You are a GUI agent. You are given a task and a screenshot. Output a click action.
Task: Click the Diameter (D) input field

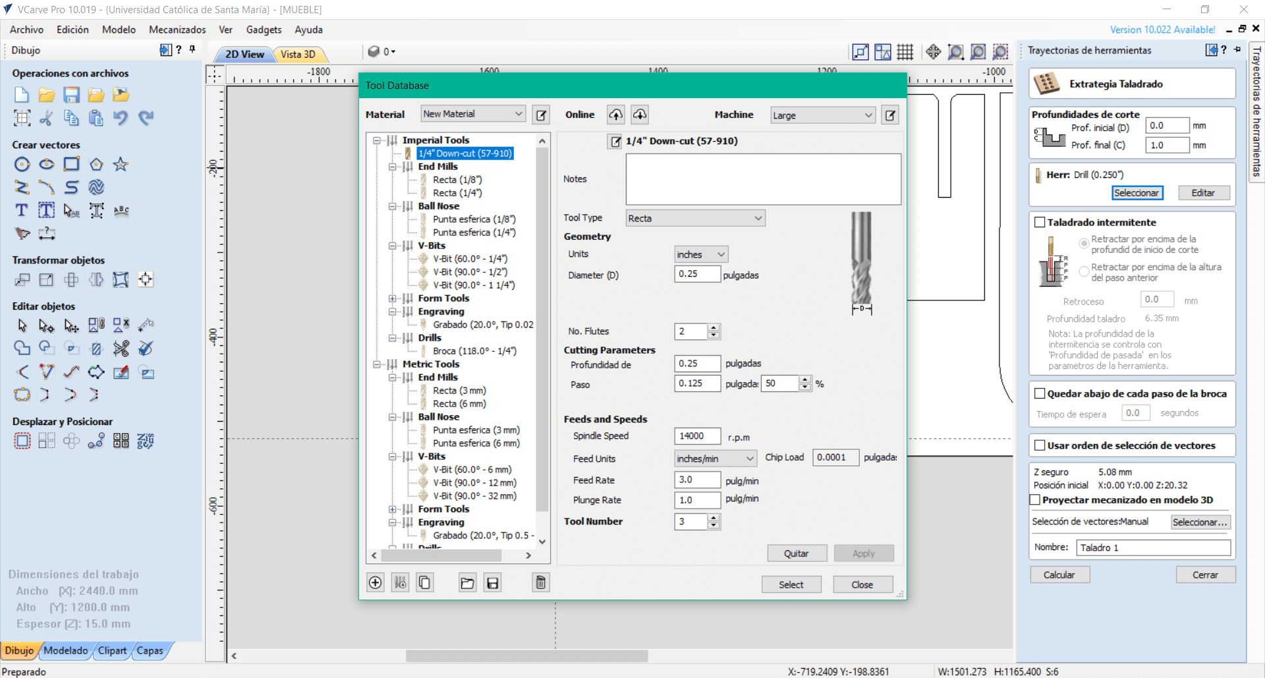(697, 274)
